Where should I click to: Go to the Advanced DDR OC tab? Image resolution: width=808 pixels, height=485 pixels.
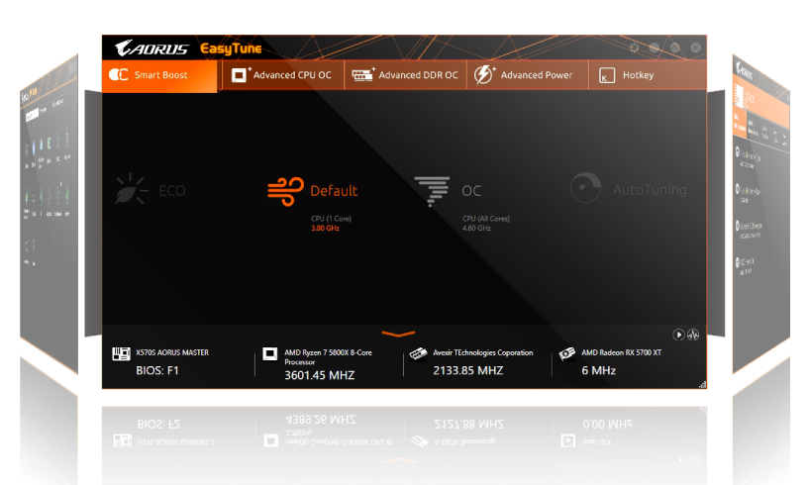[x=406, y=75]
